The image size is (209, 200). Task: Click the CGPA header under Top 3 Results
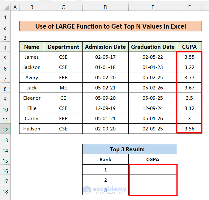(153, 159)
